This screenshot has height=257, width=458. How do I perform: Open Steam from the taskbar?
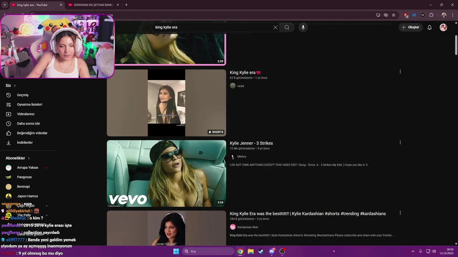coord(261,251)
